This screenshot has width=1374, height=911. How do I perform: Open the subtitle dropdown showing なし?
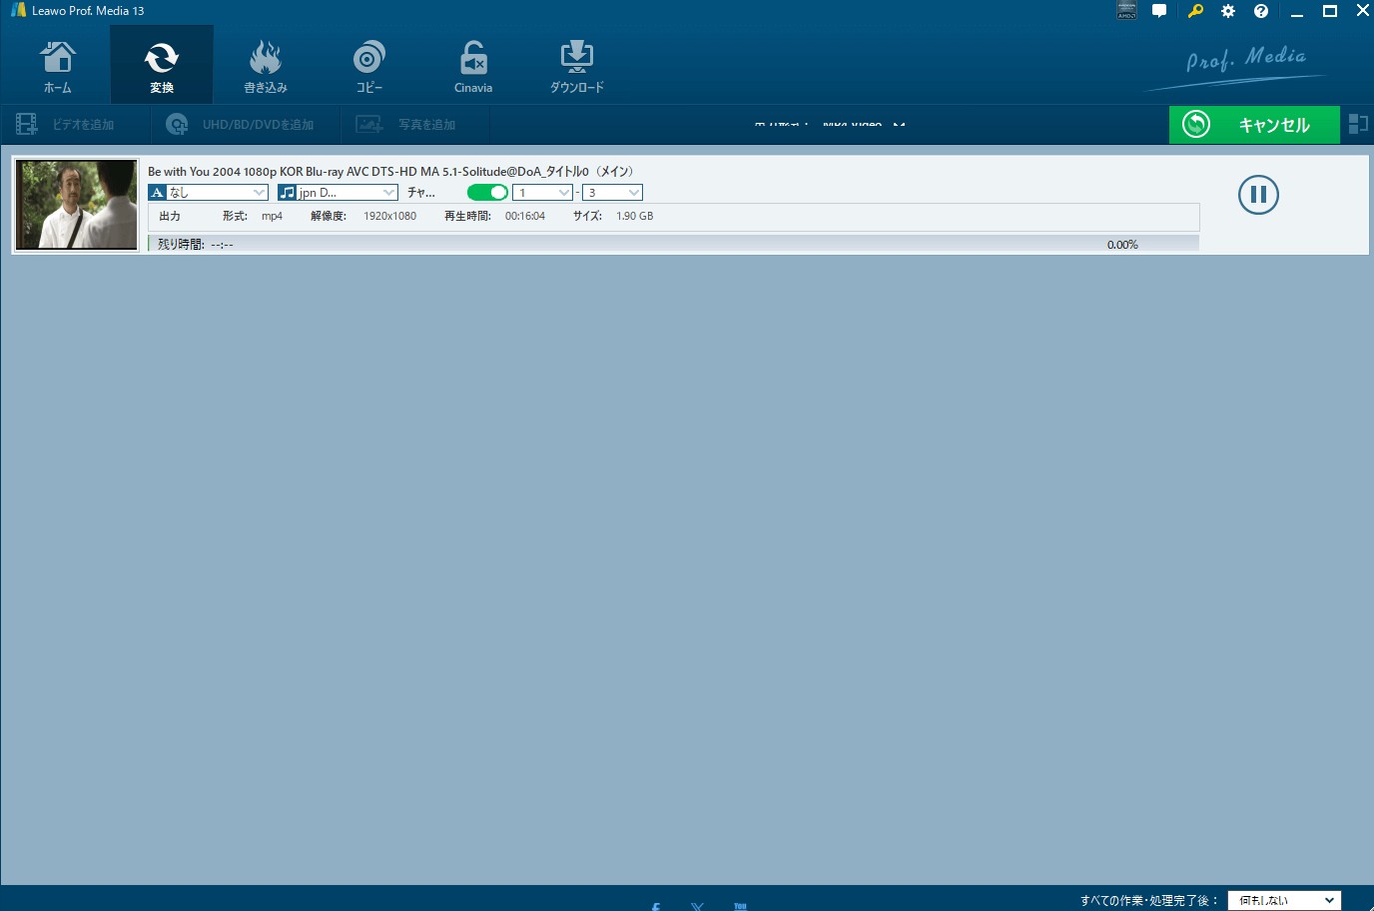(x=208, y=192)
